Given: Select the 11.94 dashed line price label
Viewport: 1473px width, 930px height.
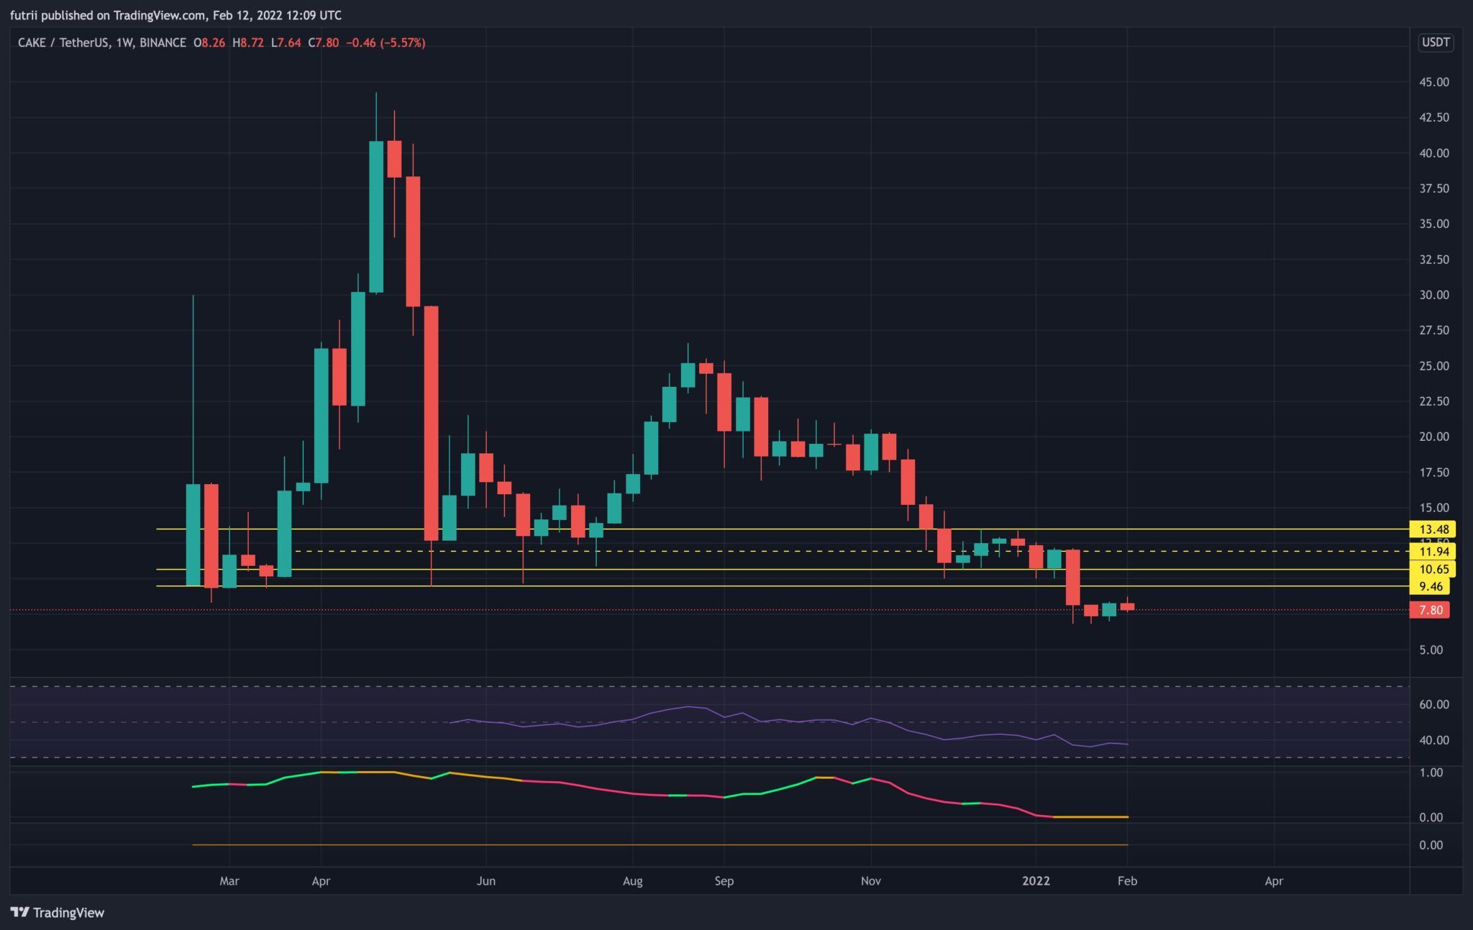Looking at the screenshot, I should tap(1433, 552).
